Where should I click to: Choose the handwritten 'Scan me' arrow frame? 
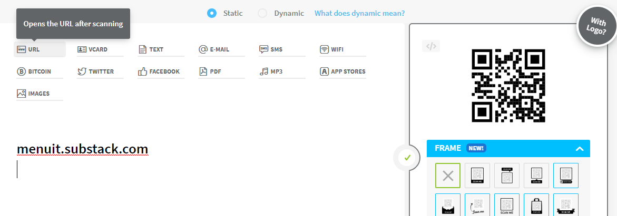(477, 204)
